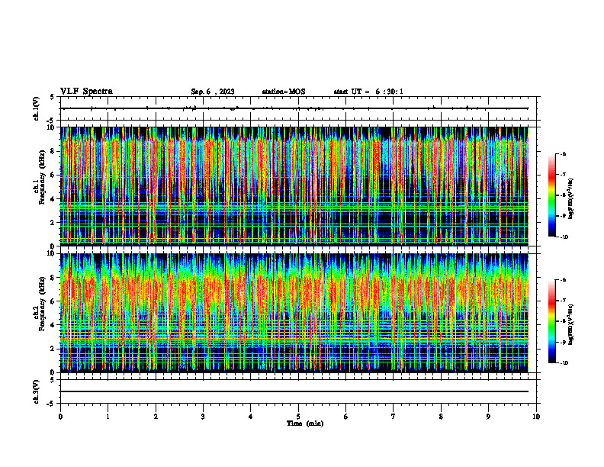Click the "-8" label on ch.2 colorbar

pos(564,321)
